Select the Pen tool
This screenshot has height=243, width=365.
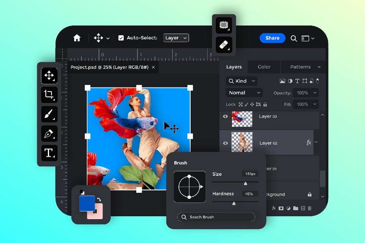tap(49, 134)
